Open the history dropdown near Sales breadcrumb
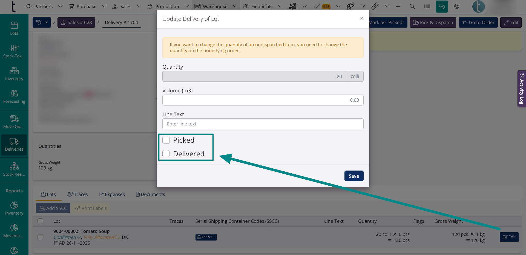The width and height of the screenshot is (526, 255). pyautogui.click(x=47, y=22)
